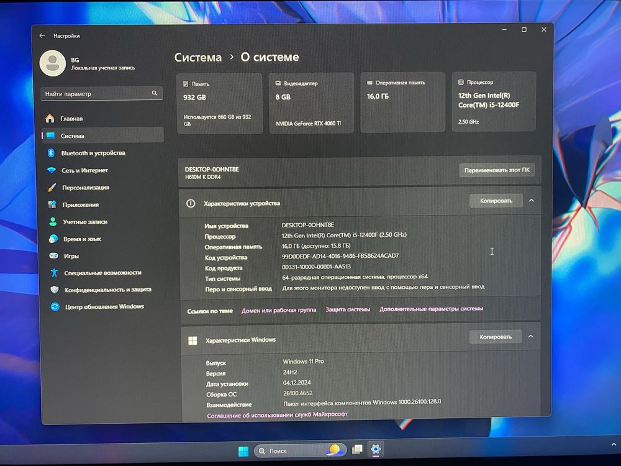Viewport: 621px width, 466px height.
Task: Open Сеть и Интернет settings
Action: [103, 170]
